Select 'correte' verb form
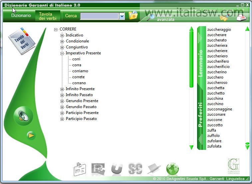The image size is (252, 184). click(79, 77)
